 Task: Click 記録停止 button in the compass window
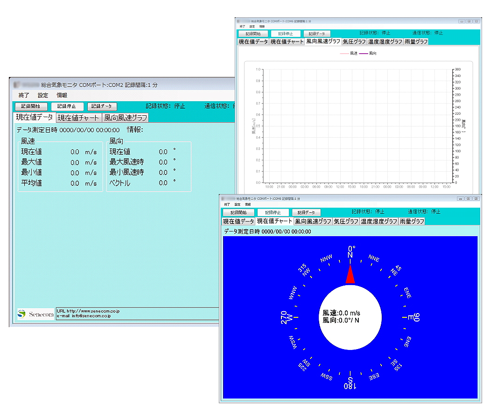tap(273, 212)
